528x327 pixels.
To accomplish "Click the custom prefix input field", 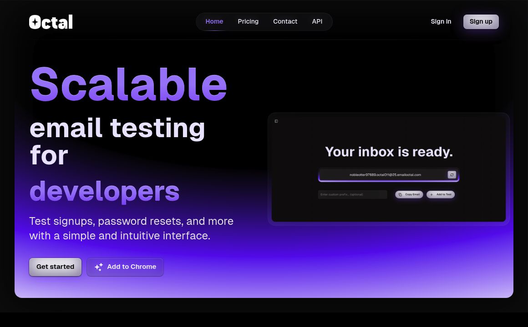I will pos(352,194).
